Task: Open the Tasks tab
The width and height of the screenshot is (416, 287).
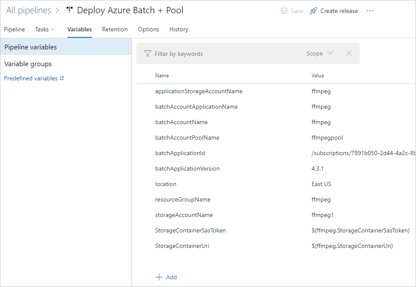Action: pos(42,30)
